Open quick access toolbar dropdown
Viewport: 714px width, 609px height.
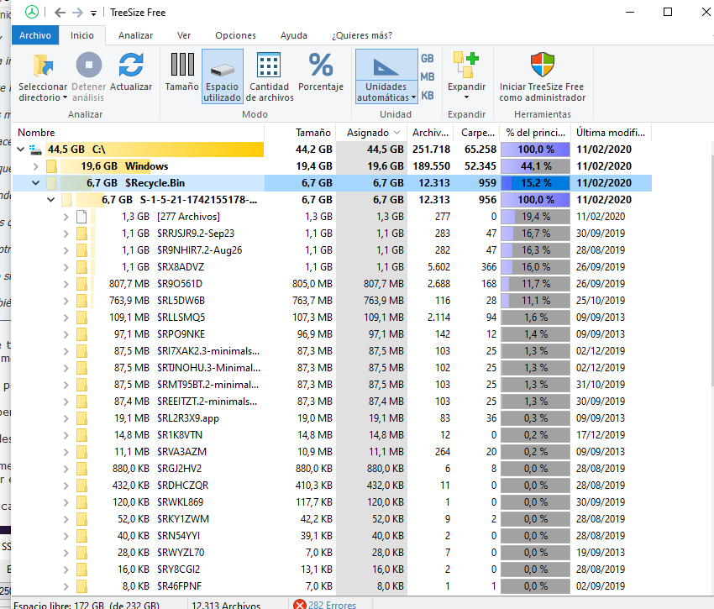93,13
